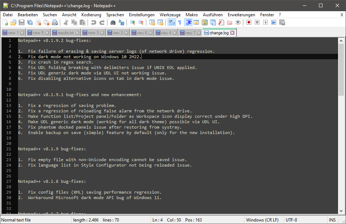
Task: Open the Kodierung menu
Action: pos(91,15)
